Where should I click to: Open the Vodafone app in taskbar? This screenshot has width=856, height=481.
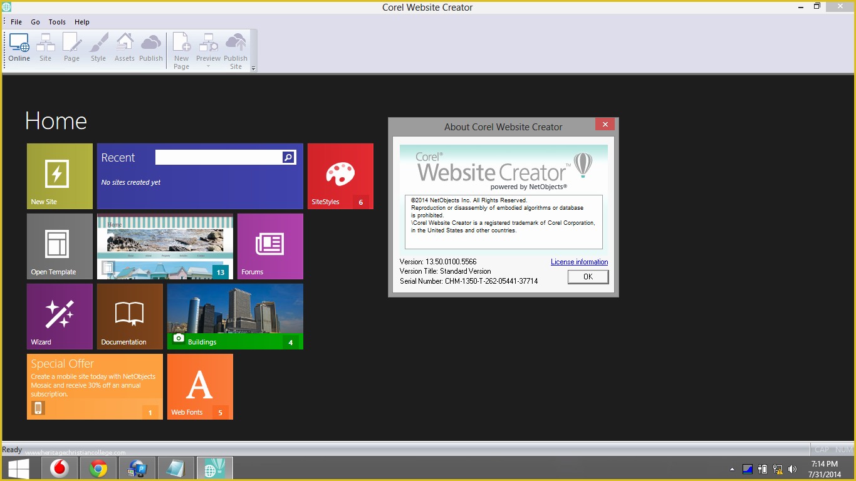(60, 468)
